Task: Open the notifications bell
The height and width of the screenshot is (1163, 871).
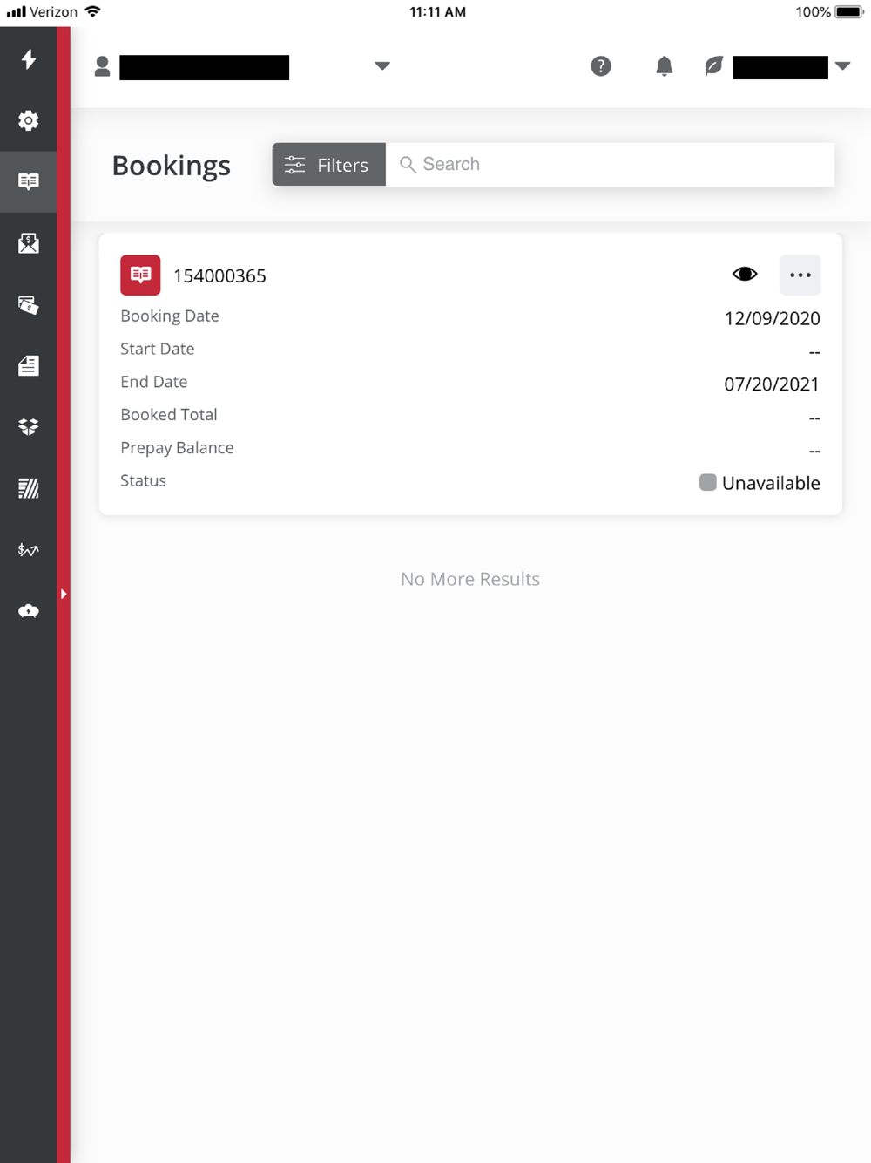Action: 664,66
